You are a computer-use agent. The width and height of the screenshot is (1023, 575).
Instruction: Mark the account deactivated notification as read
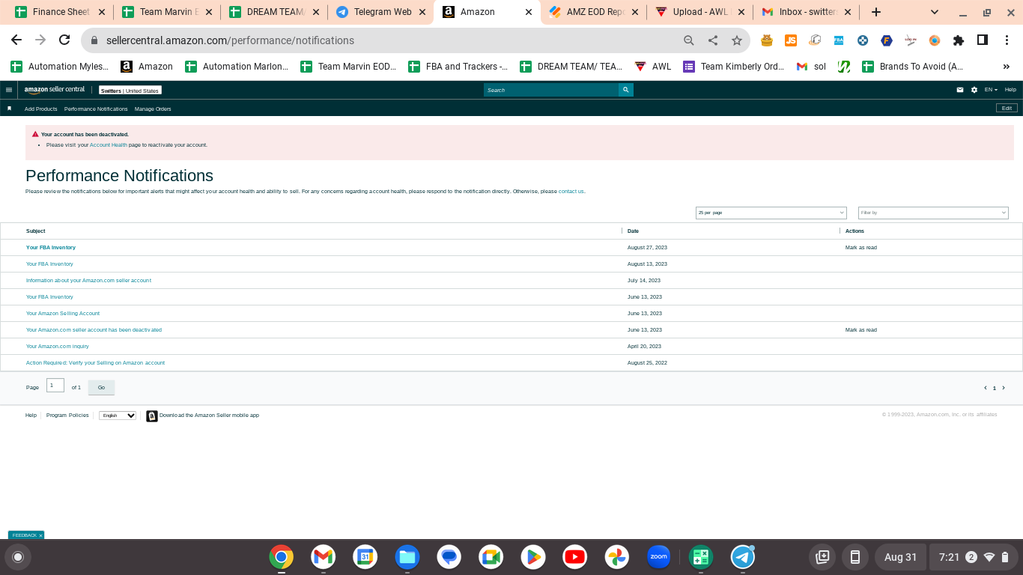pos(861,330)
